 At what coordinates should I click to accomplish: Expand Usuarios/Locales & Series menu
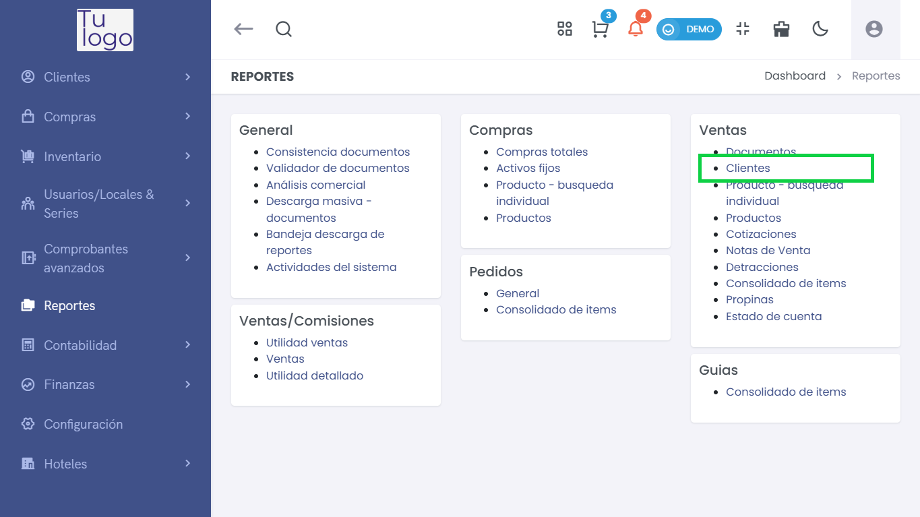point(105,204)
